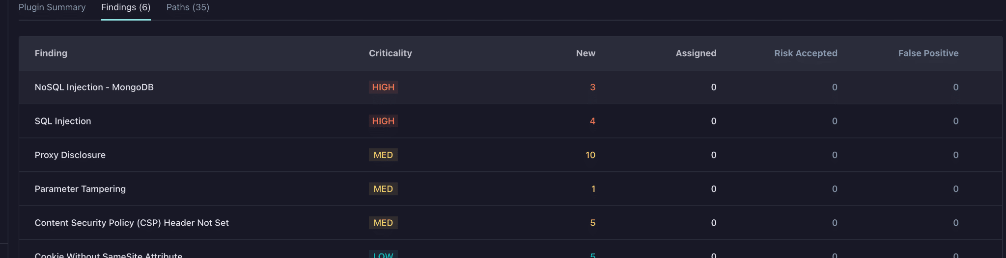Viewport: 1006px width, 258px height.
Task: Open the Paths (35) tab
Action: pos(188,7)
